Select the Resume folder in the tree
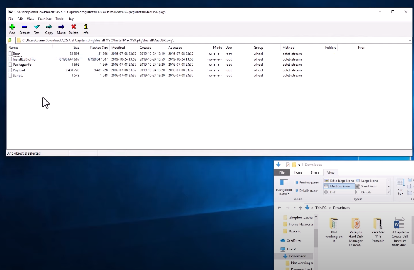 [x=292, y=231]
